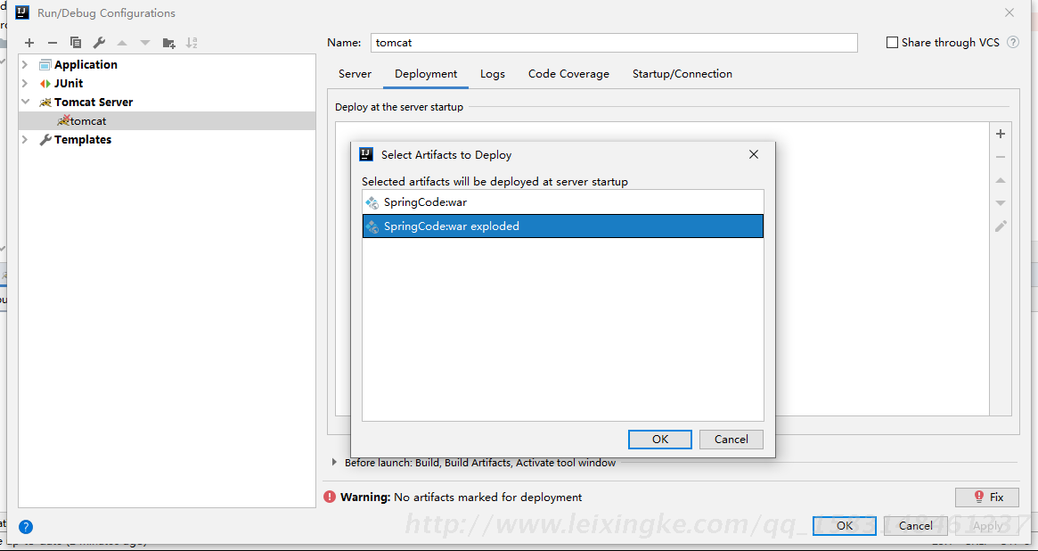This screenshot has width=1038, height=551.
Task: Click into the Name field containing tomcat
Action: [614, 43]
